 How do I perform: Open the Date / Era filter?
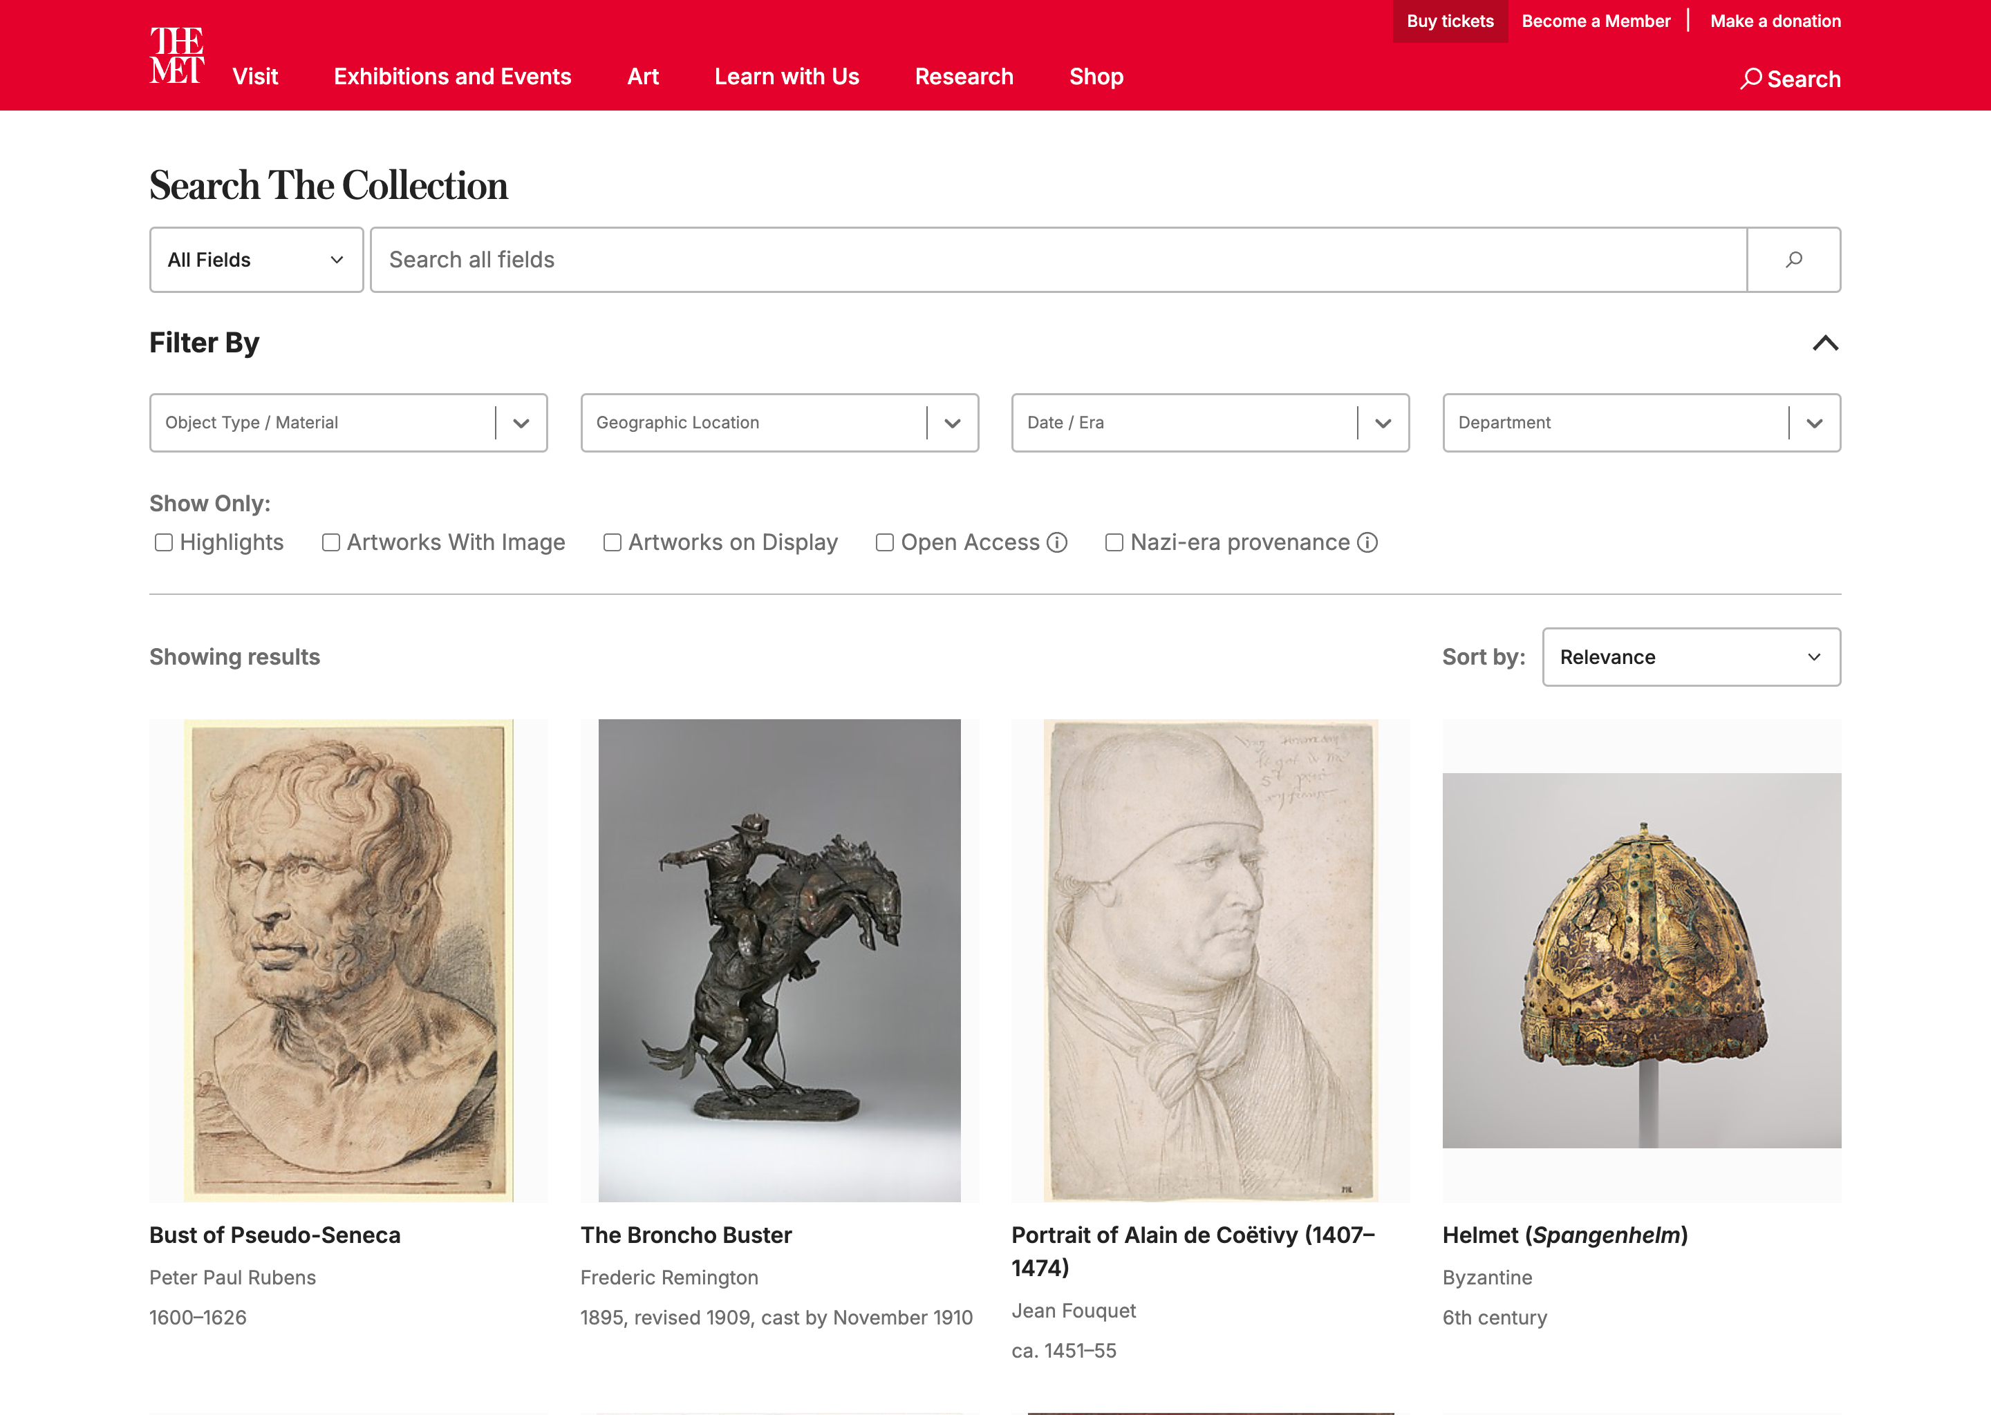coord(1210,423)
